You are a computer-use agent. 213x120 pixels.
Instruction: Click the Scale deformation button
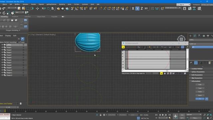coord(200,85)
